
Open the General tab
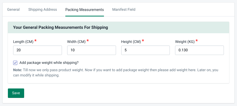[13, 10]
